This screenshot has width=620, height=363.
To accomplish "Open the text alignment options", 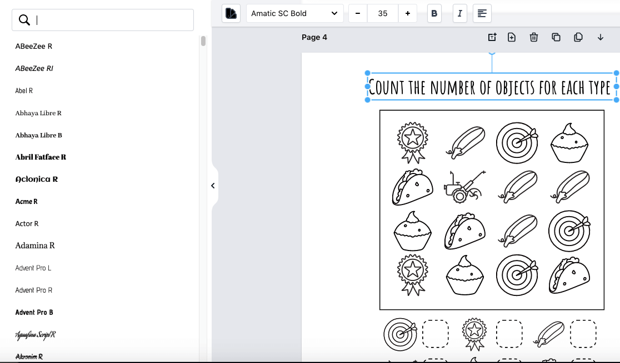I will click(482, 13).
